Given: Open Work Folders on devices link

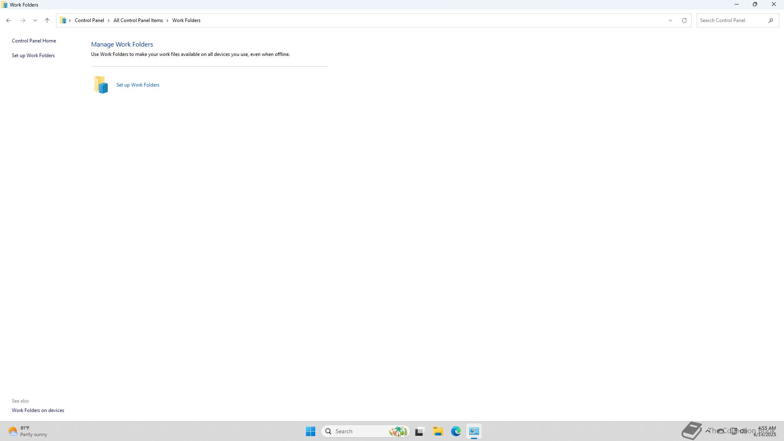Looking at the screenshot, I should pyautogui.click(x=38, y=410).
